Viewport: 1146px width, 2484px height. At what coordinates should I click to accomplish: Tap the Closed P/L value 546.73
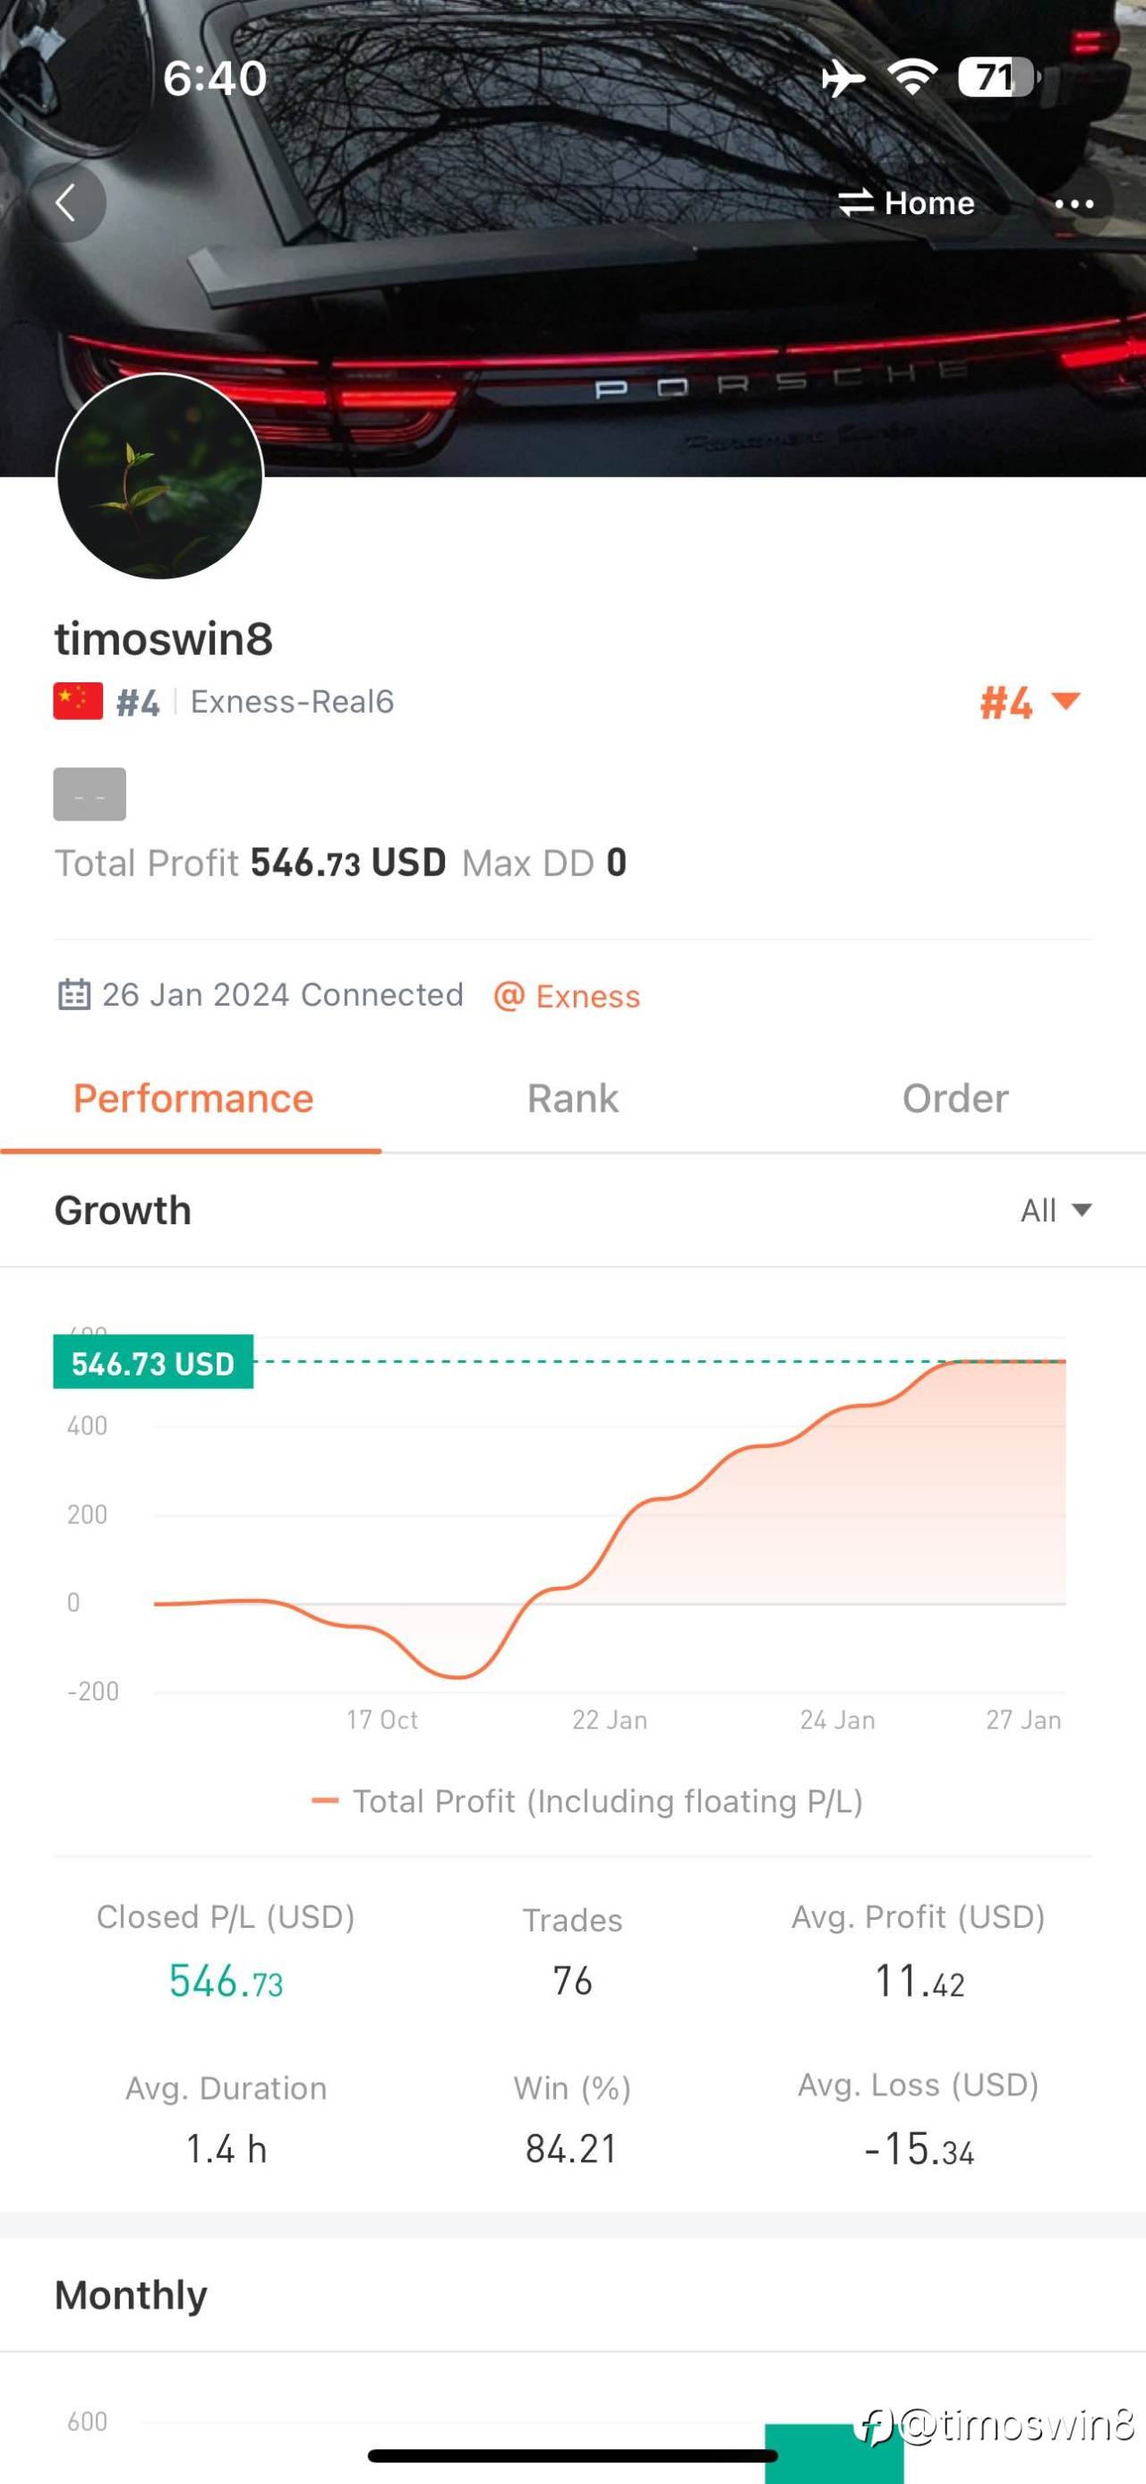pos(226,1982)
